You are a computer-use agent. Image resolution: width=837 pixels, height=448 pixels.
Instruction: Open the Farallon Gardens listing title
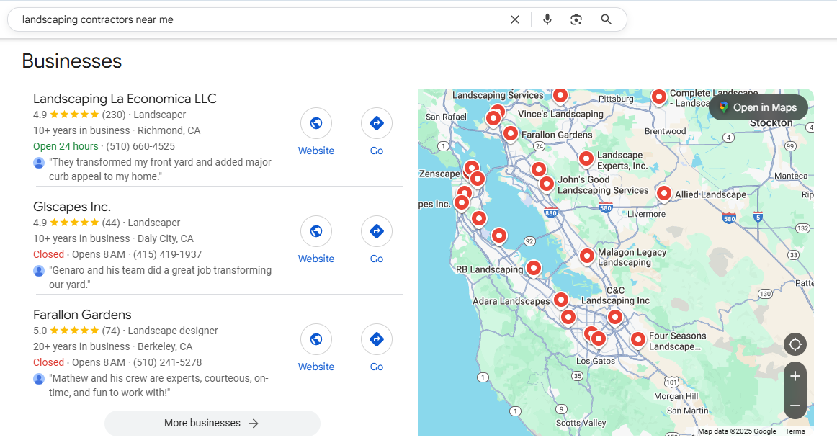[x=82, y=315]
